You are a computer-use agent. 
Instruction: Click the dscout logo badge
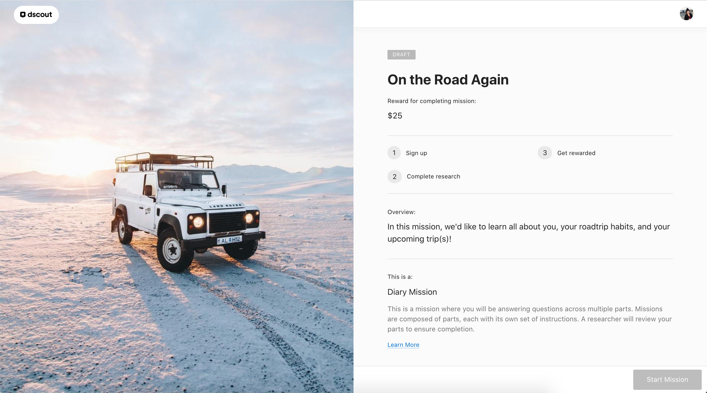click(x=36, y=15)
